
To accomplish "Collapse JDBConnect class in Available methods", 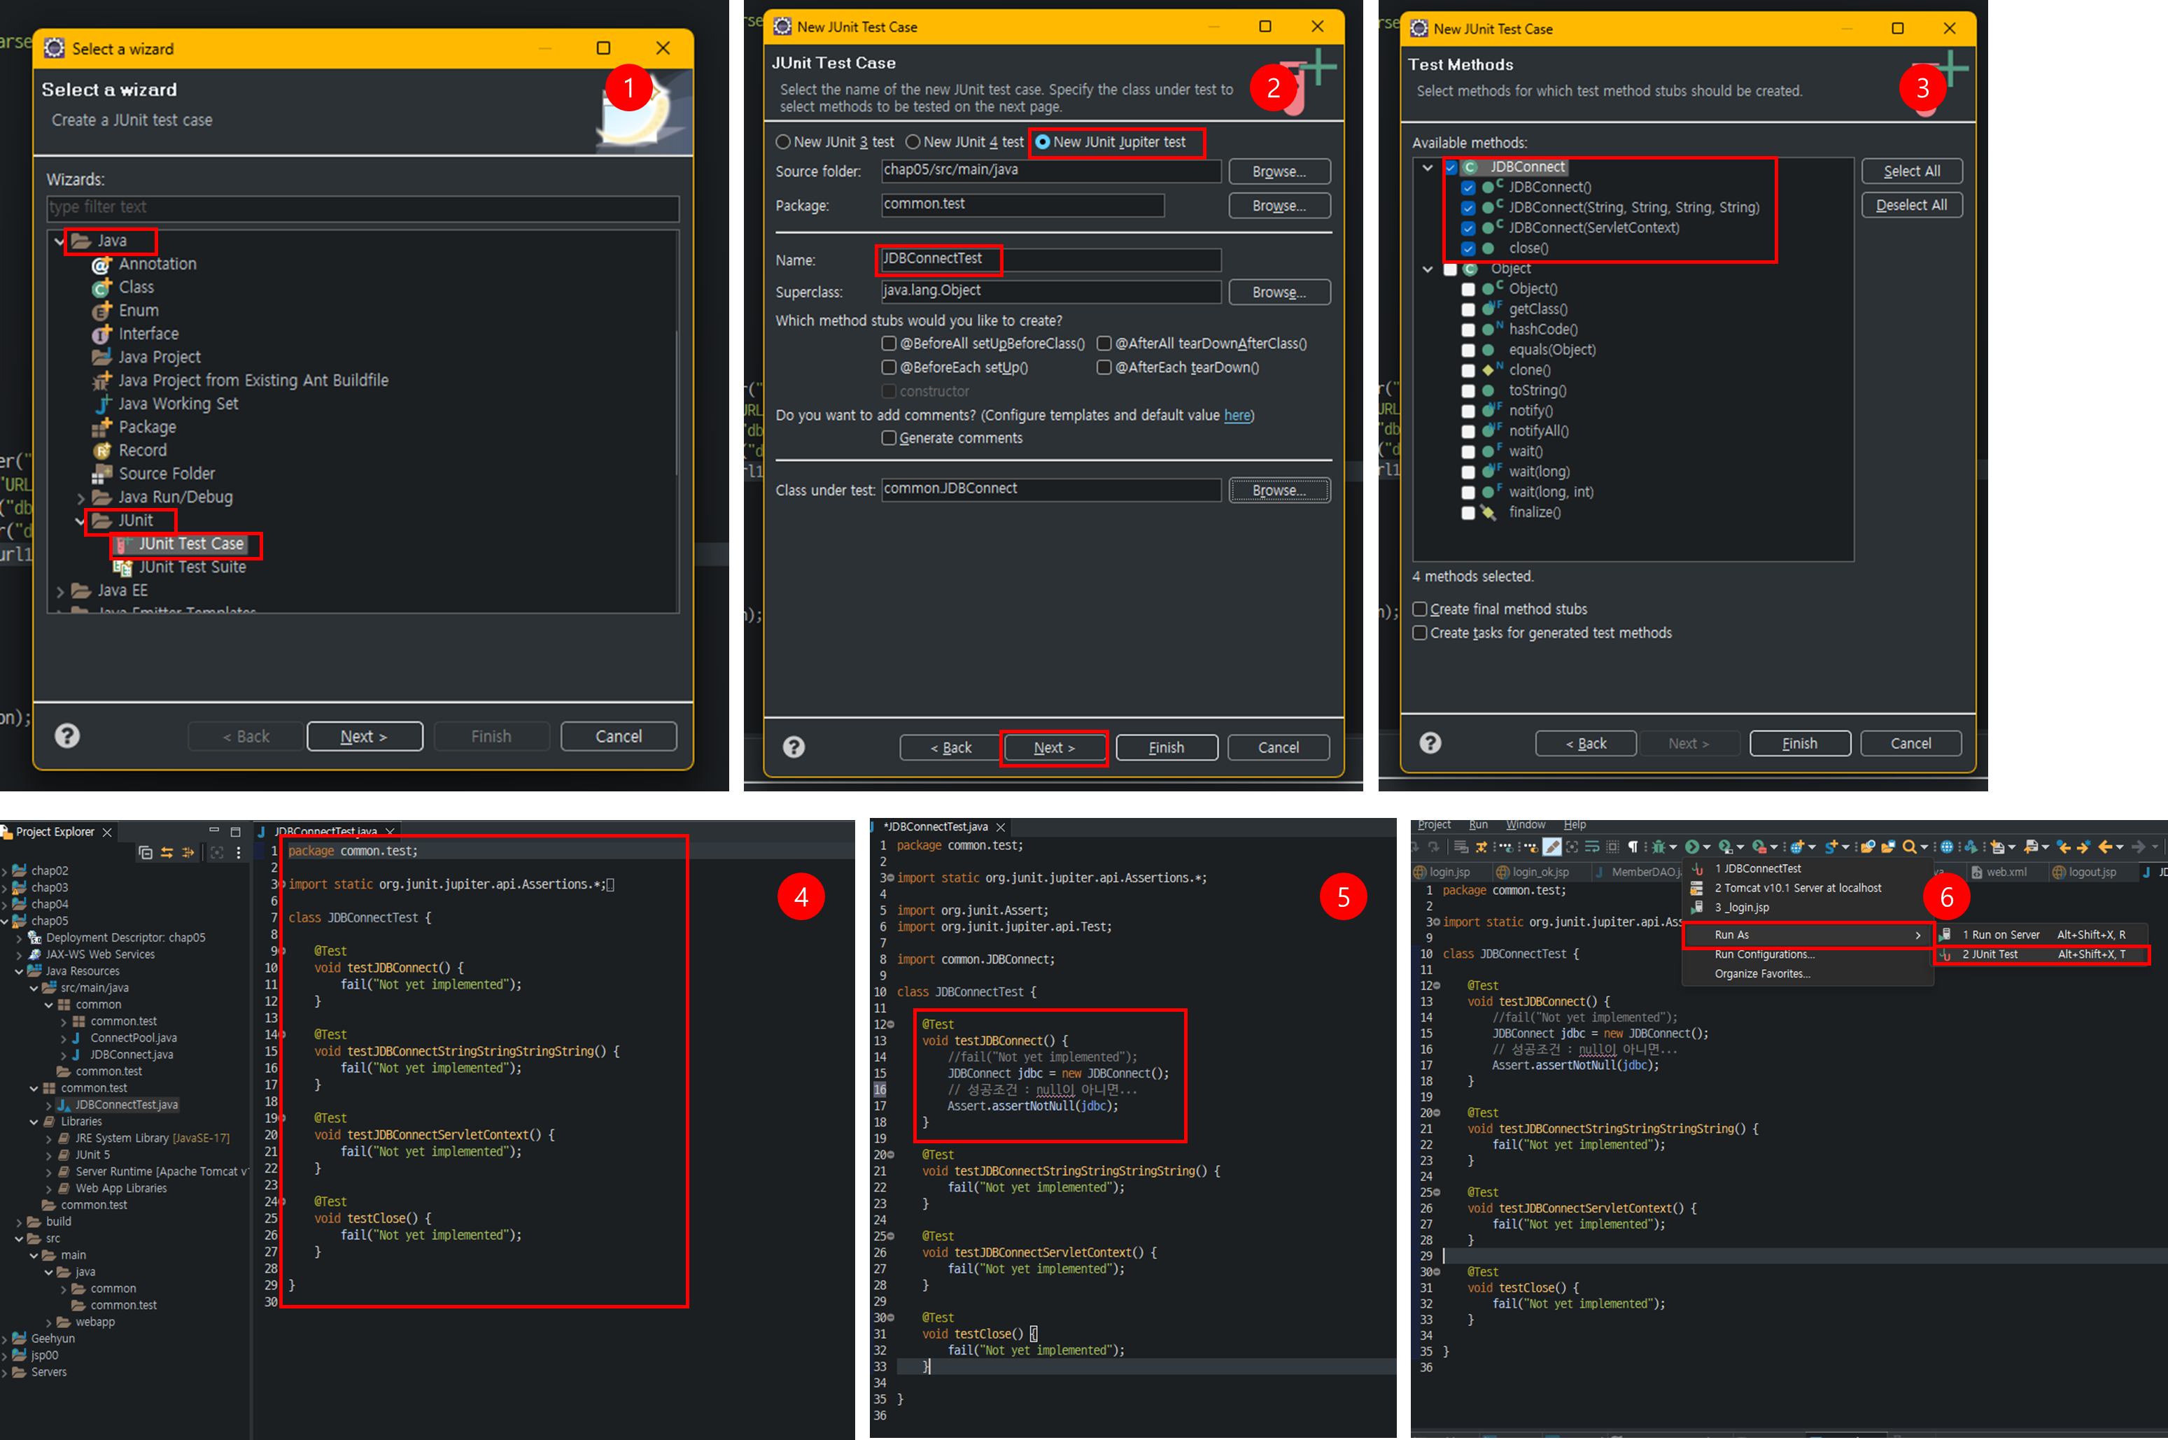I will 1427,167.
